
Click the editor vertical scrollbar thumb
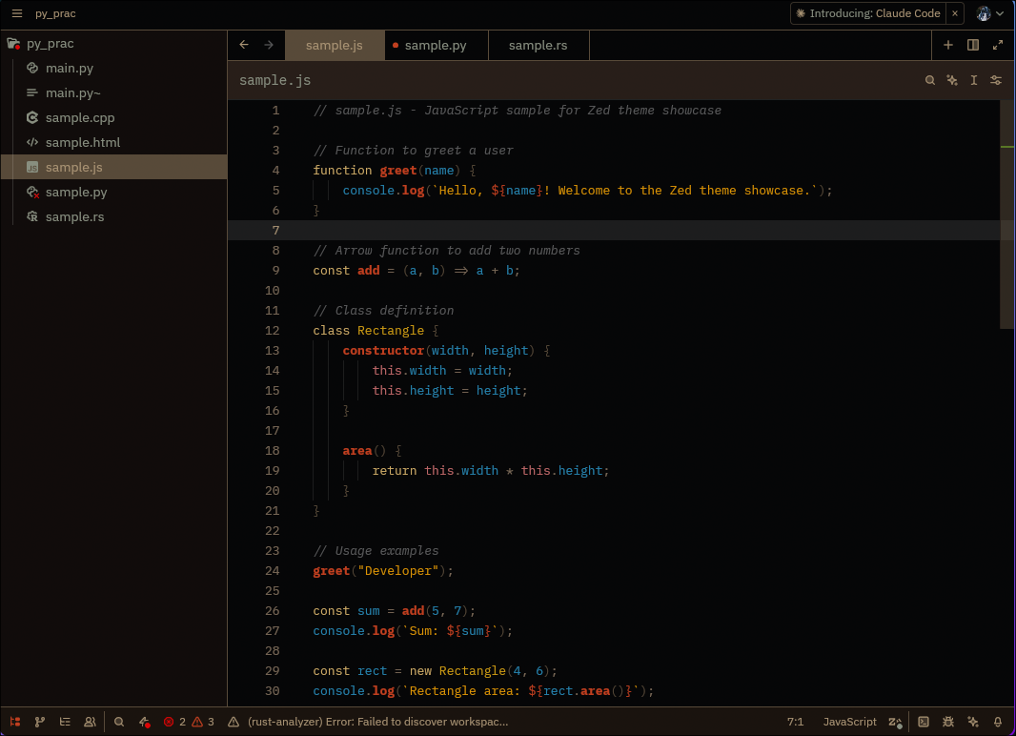point(1006,214)
